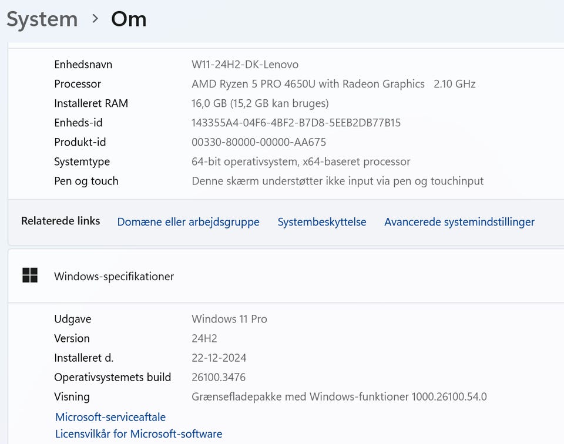
Task: Open the Domæne eller arbejdsgruppe link
Action: click(x=188, y=222)
